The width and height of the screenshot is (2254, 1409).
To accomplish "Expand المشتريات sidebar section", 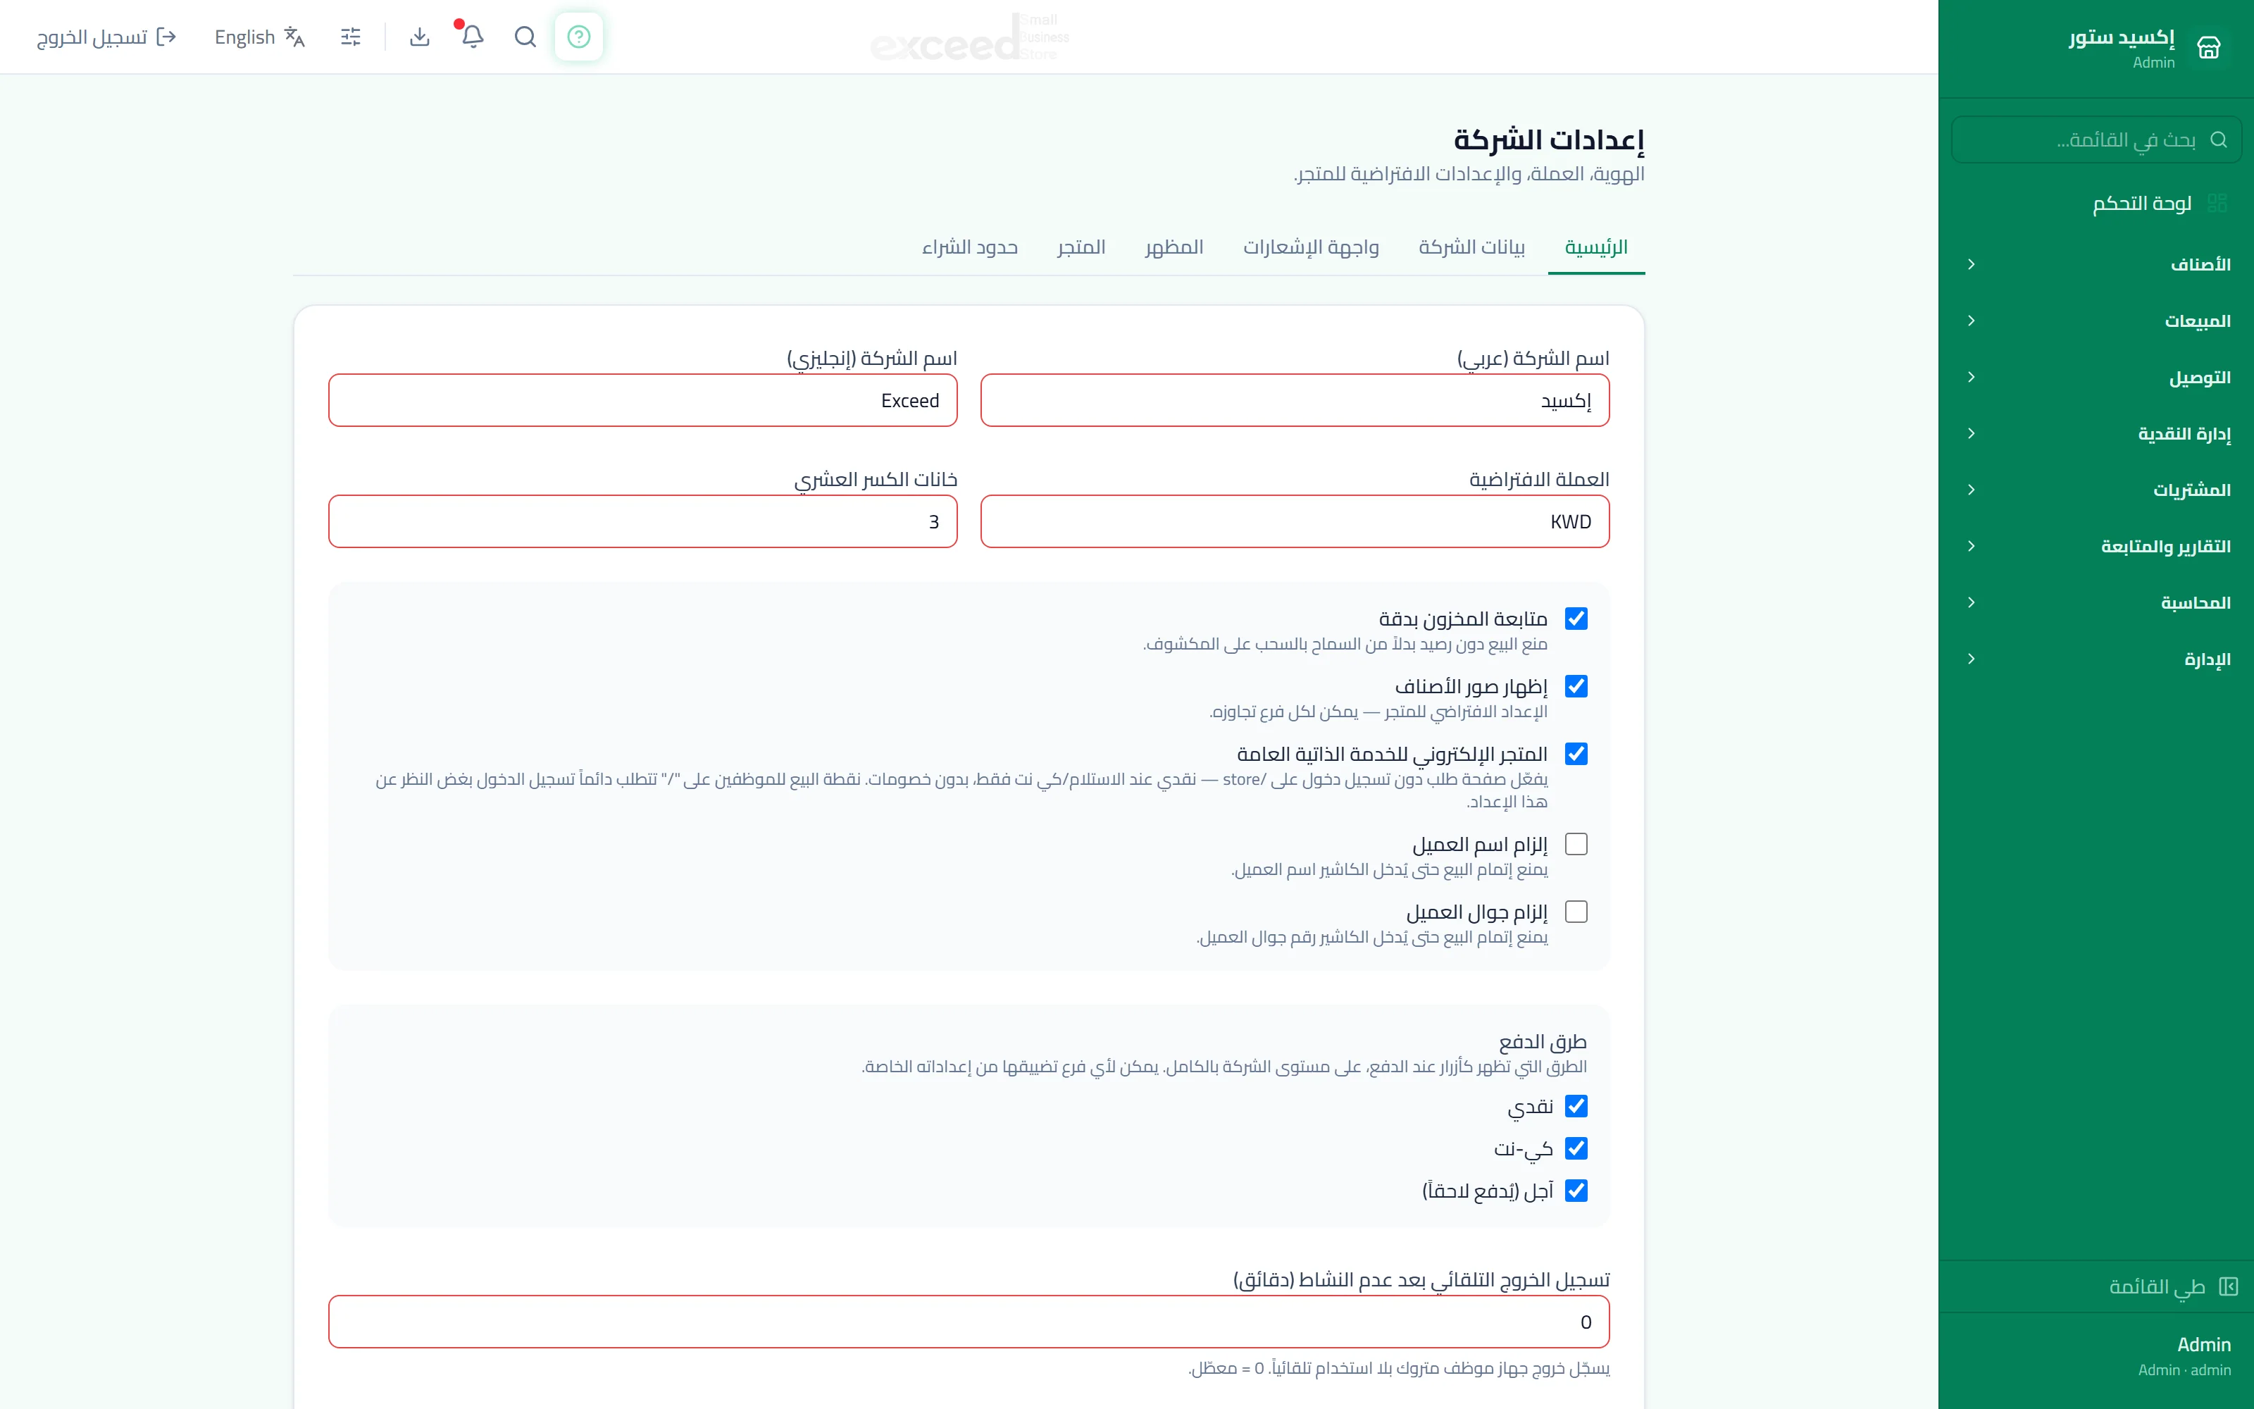I will point(2096,490).
